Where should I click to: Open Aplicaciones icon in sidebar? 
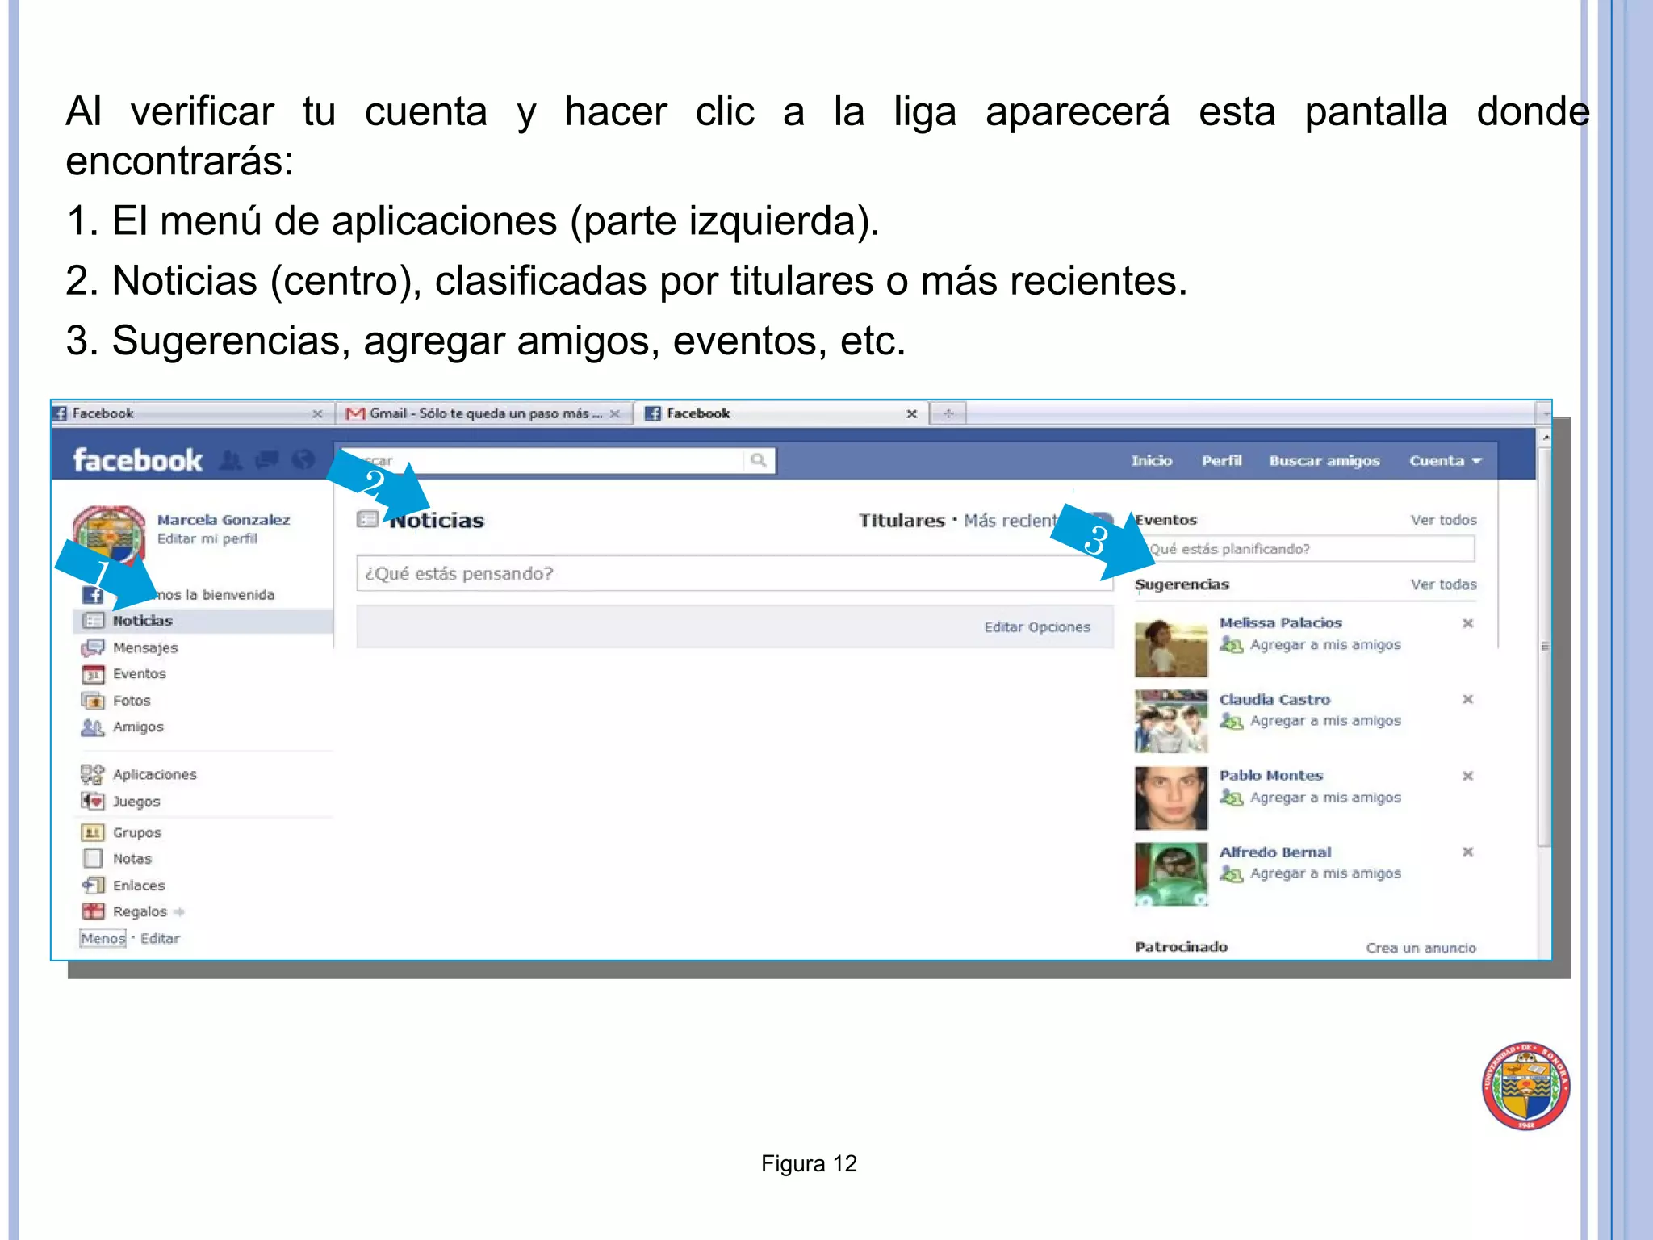point(93,774)
